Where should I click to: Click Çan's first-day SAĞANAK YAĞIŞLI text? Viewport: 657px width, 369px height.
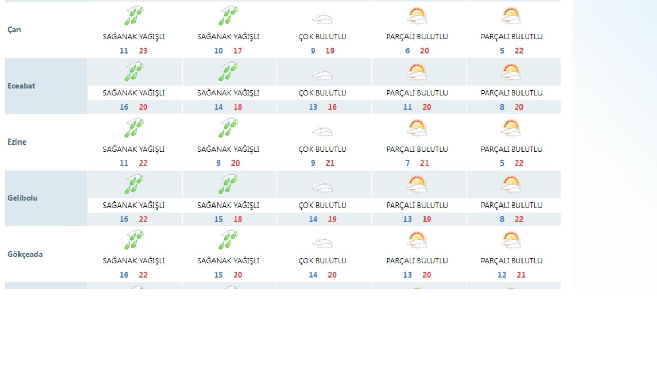click(133, 37)
